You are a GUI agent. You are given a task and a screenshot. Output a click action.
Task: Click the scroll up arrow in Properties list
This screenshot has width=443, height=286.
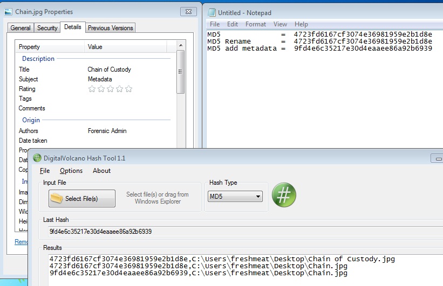coord(181,45)
